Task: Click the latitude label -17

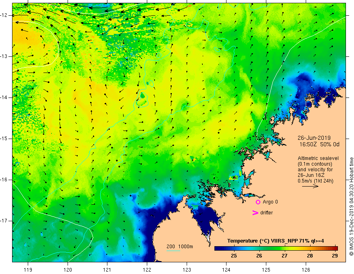Action: (x=4, y=221)
